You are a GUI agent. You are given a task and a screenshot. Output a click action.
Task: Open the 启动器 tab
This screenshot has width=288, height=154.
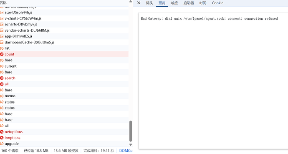point(189,3)
